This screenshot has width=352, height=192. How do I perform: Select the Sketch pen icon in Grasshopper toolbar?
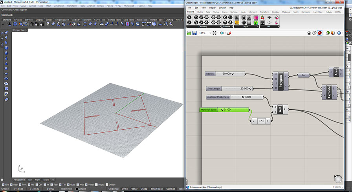(229, 33)
